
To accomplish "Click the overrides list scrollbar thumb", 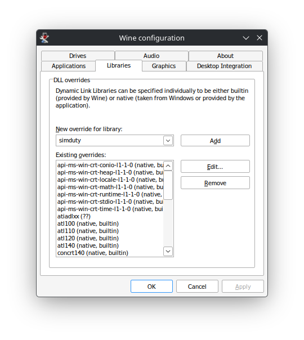I will coord(168,185).
